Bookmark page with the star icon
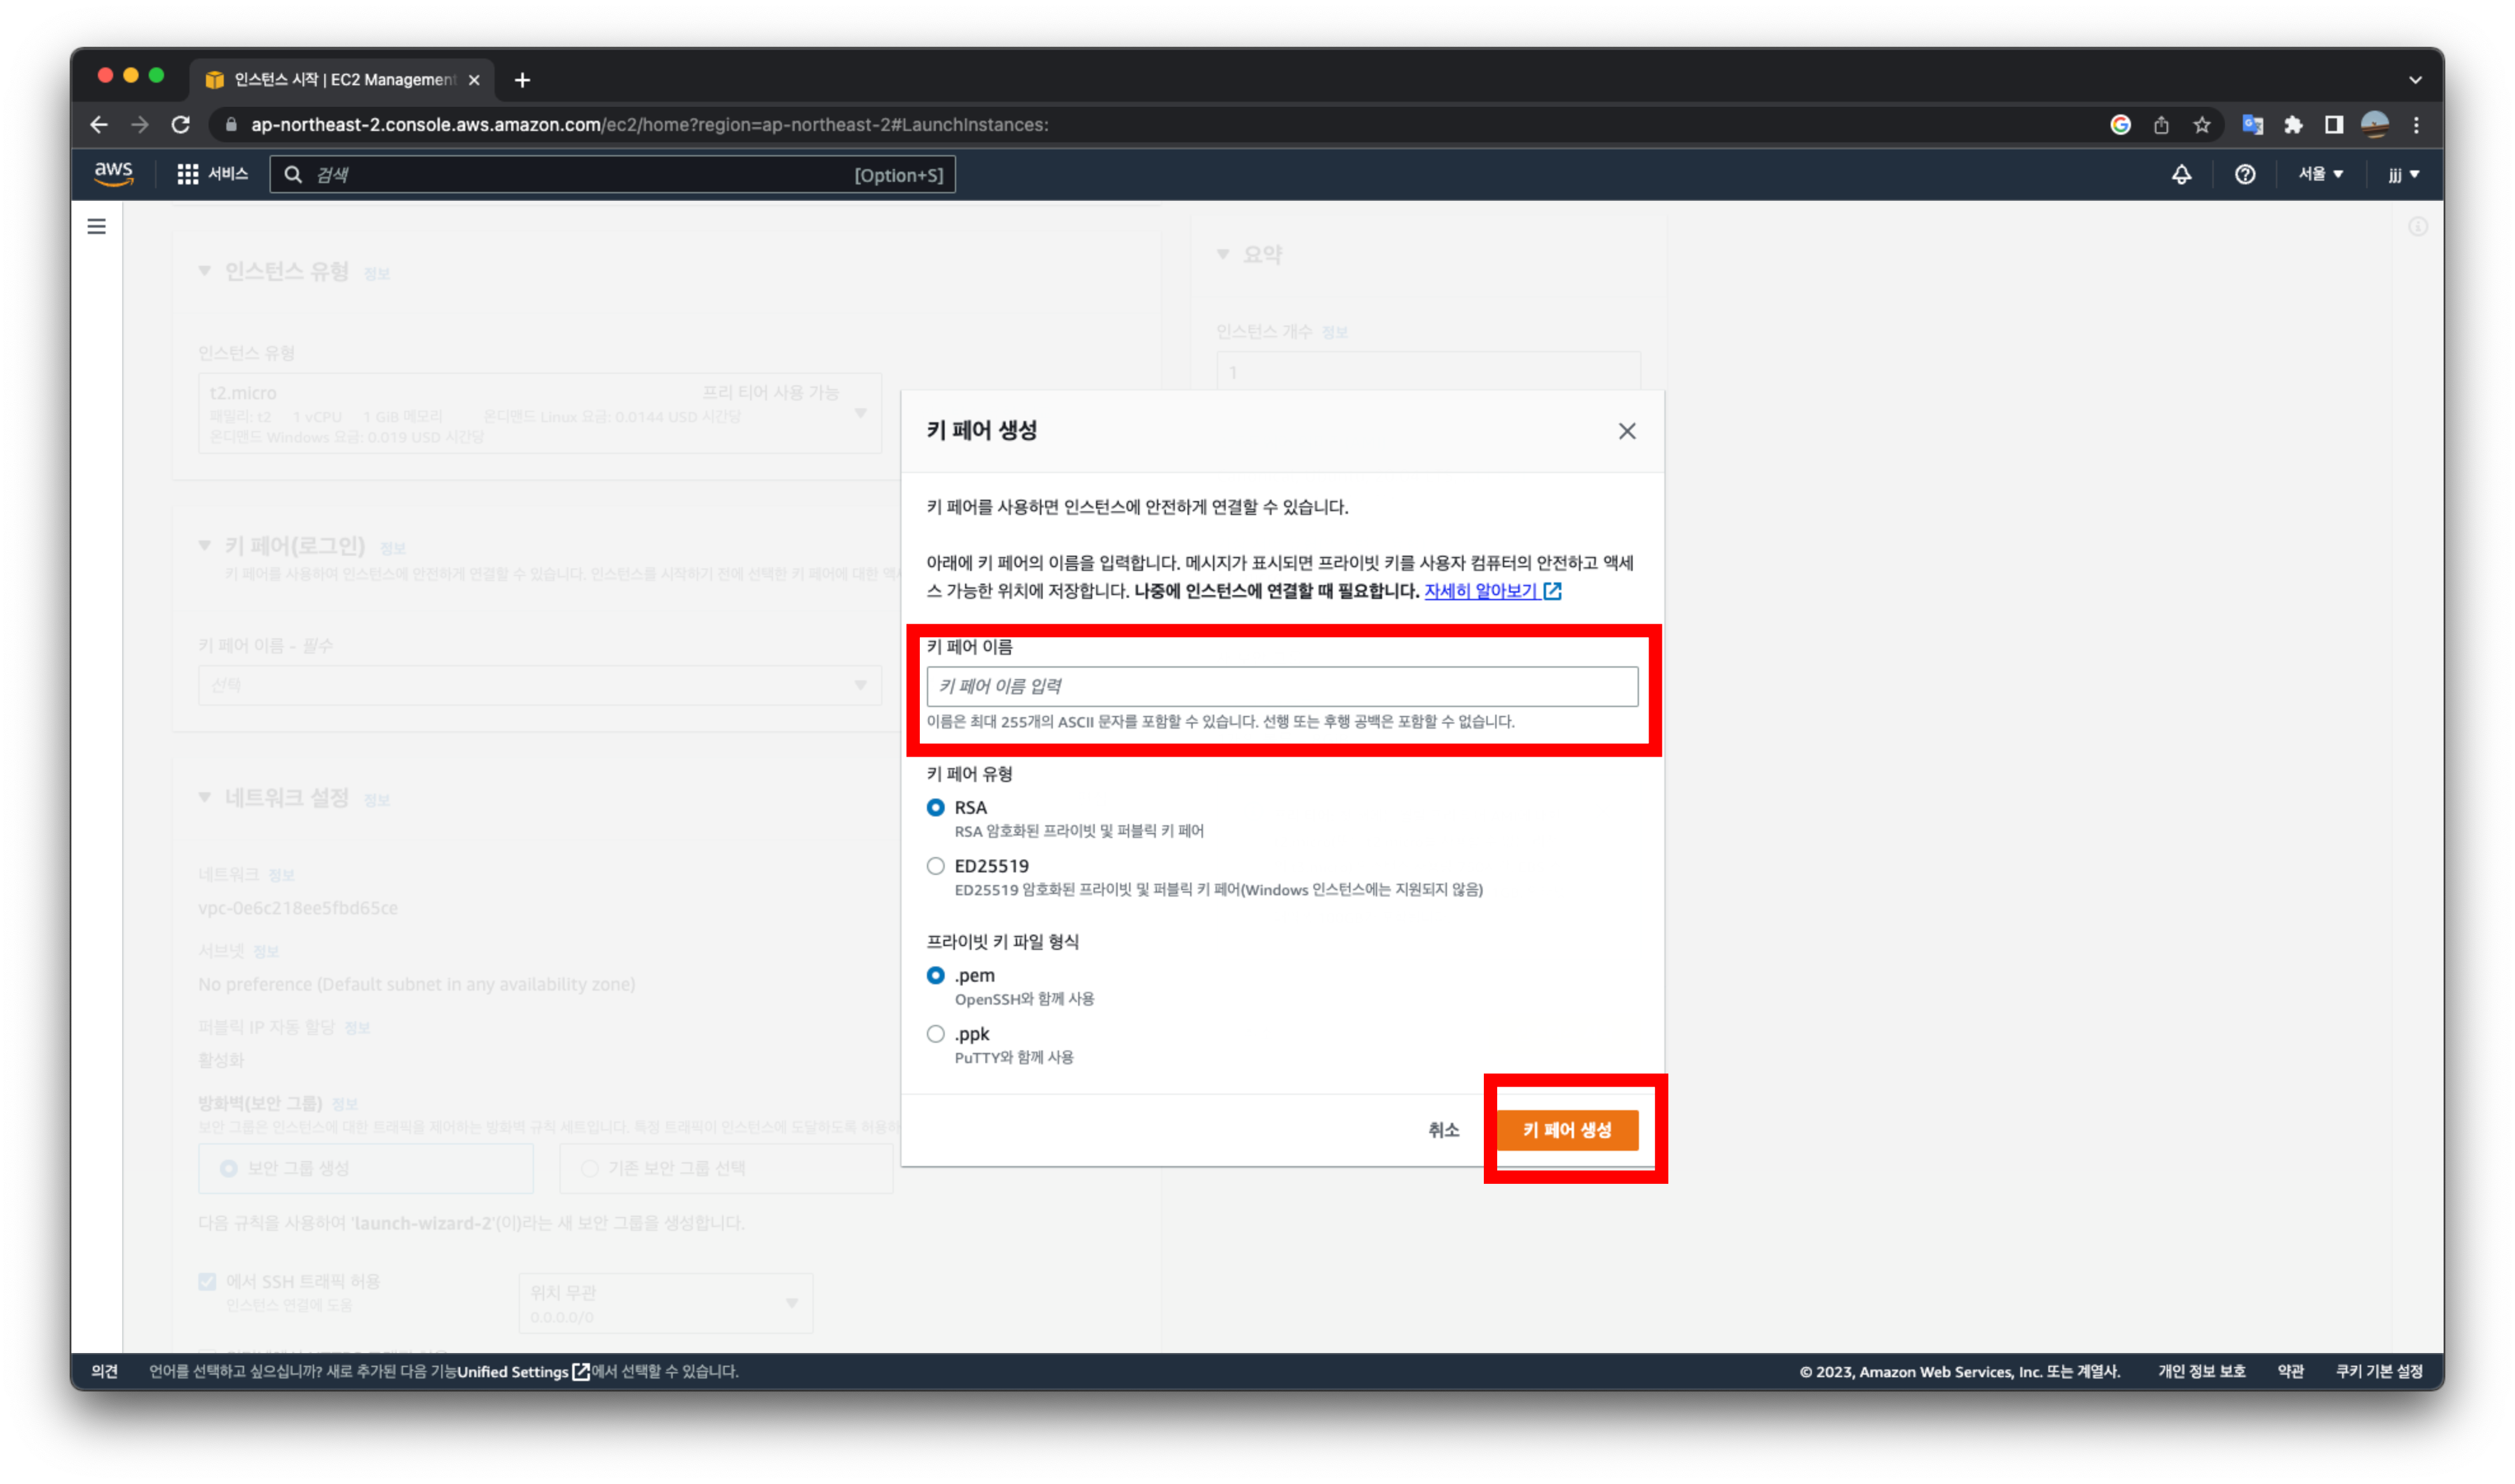The width and height of the screenshot is (2515, 1484). click(x=2201, y=125)
